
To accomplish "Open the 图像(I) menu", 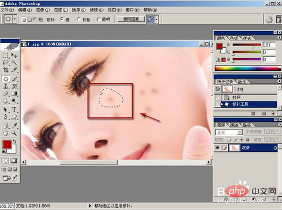I will pos(43,10).
